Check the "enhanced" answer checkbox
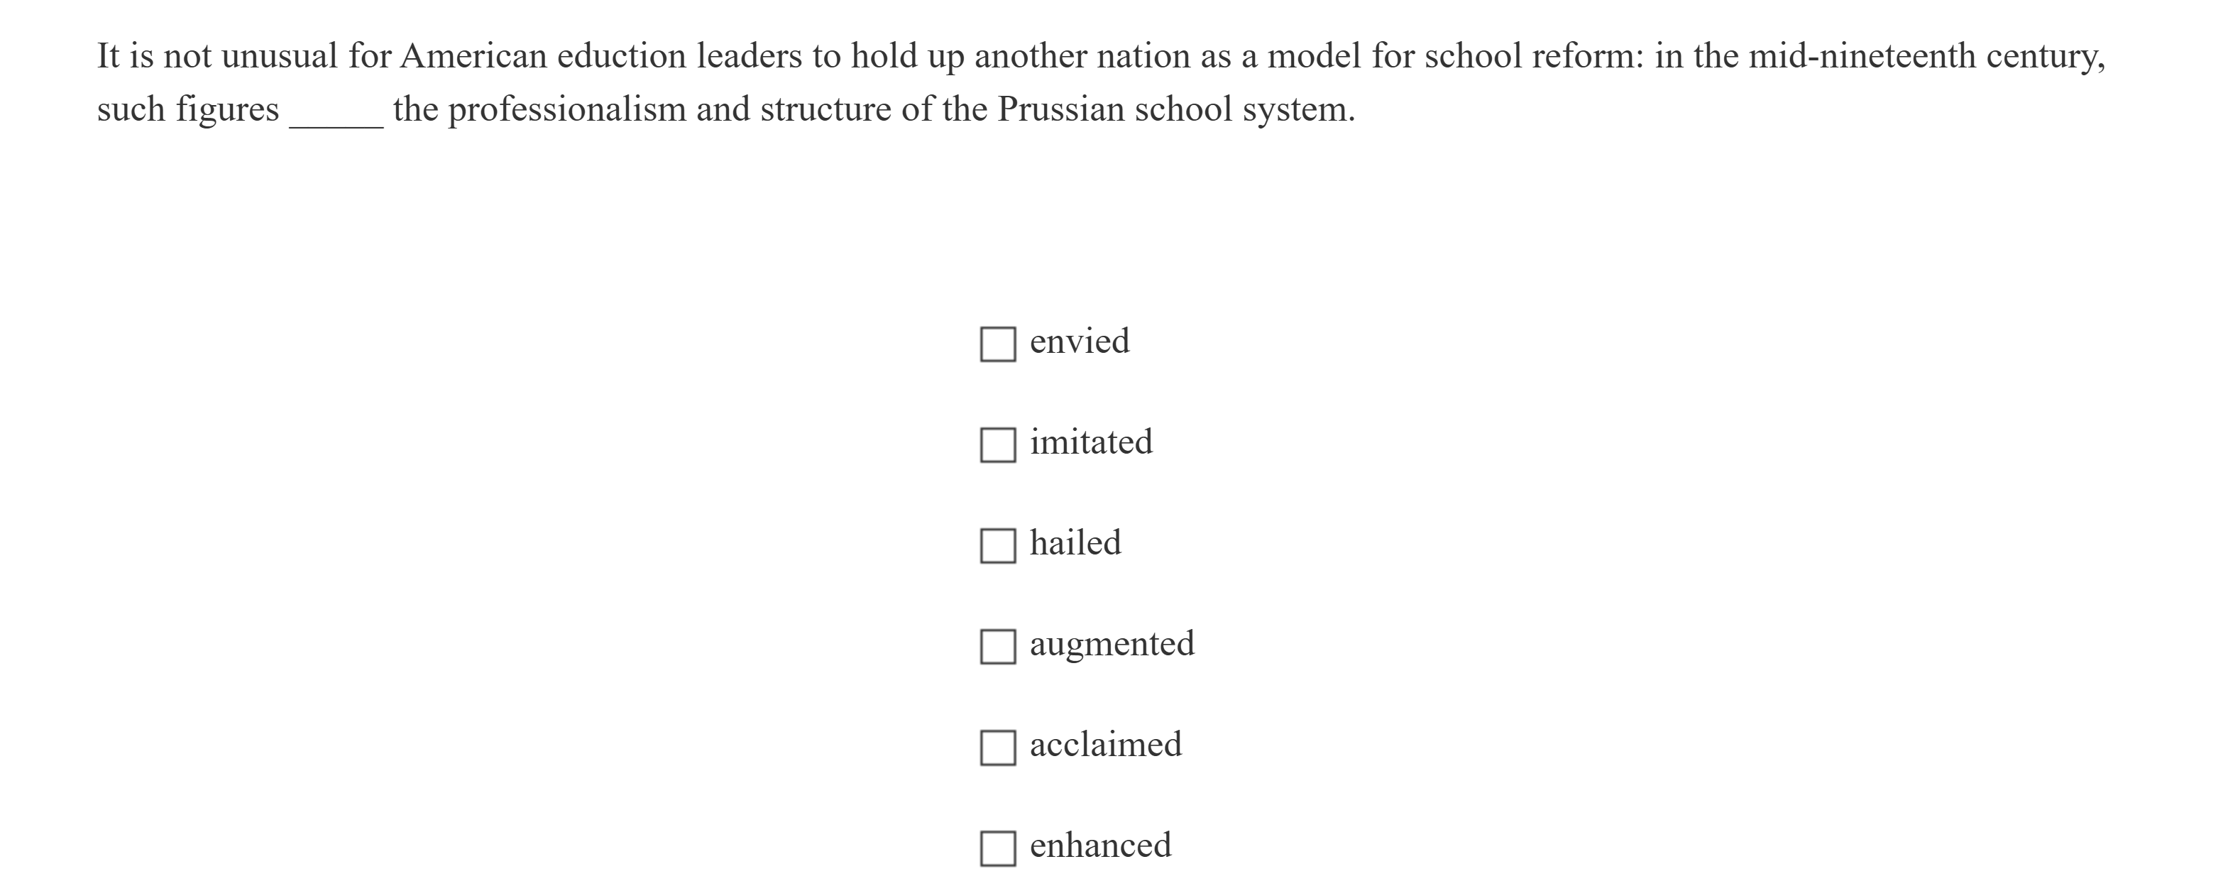This screenshot has height=891, width=2228. click(999, 847)
